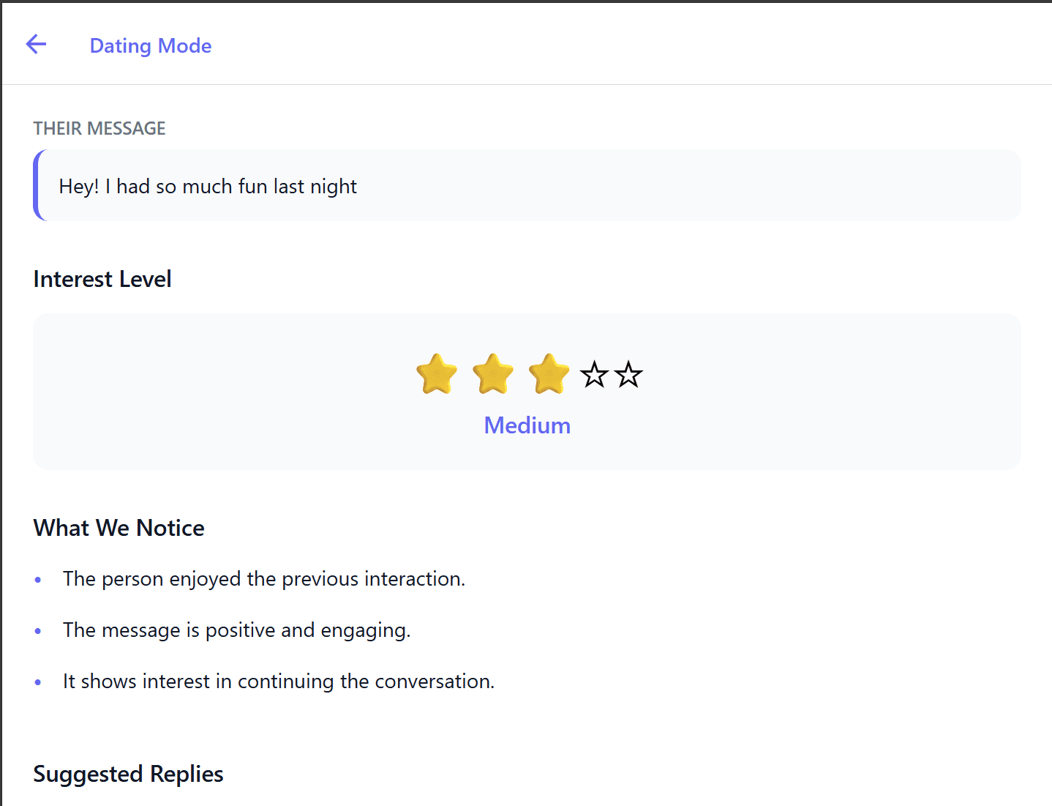Screen dimensions: 1052x806
Task: Click the fourth star, first empty outline
Action: click(594, 375)
